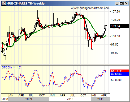Screen dimensions: 130x102
Task: Maximize the MUB-ISHARES chart window
Action: point(122,3)
